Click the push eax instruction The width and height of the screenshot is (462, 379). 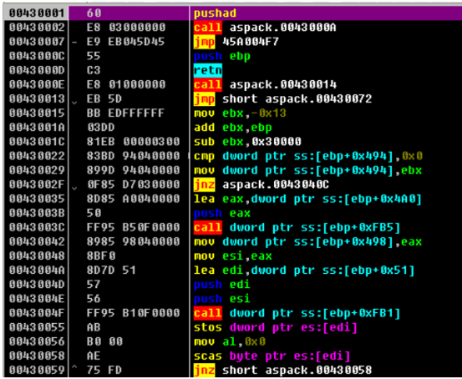222,213
